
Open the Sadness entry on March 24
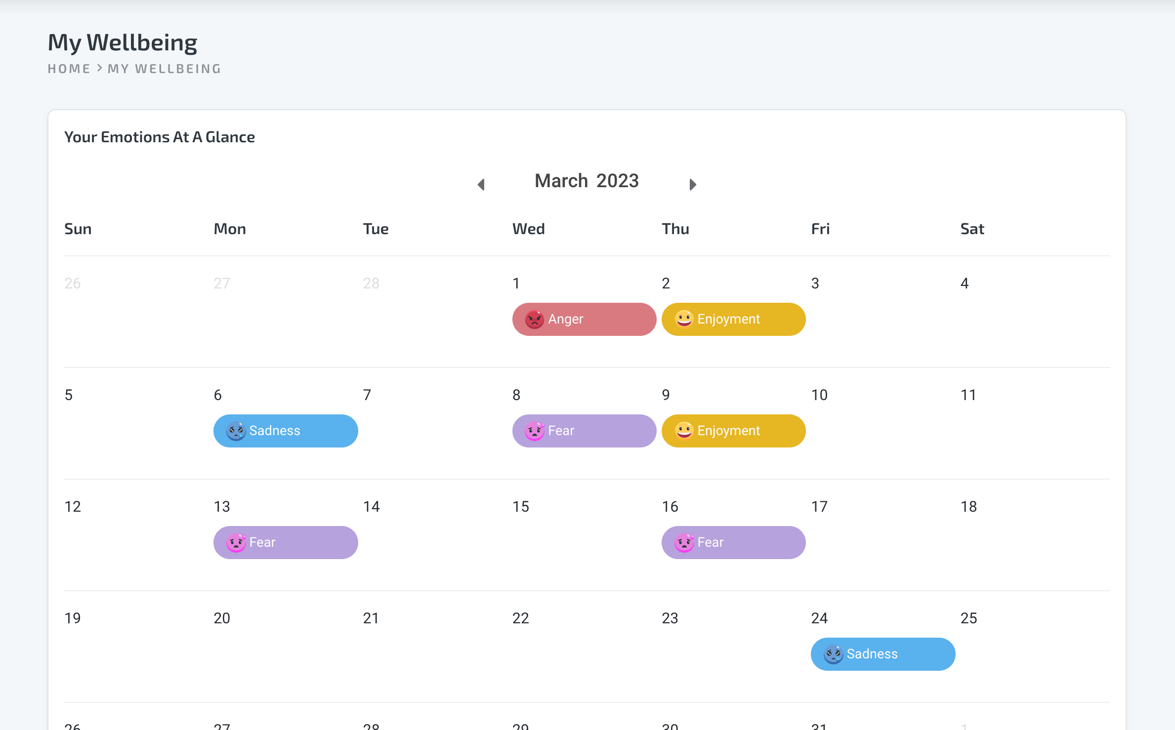tap(883, 654)
